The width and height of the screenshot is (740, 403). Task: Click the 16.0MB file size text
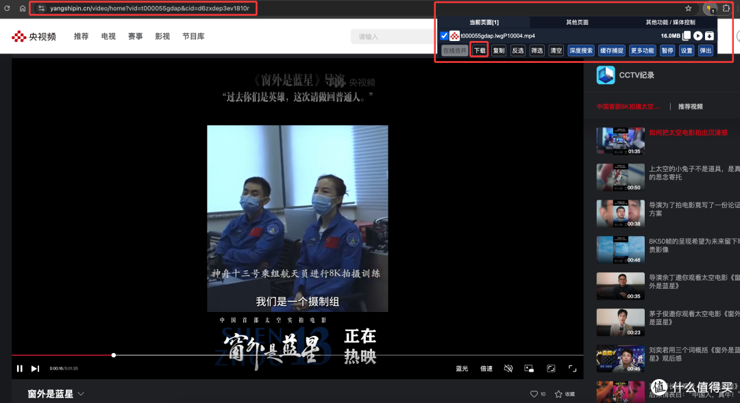click(670, 36)
